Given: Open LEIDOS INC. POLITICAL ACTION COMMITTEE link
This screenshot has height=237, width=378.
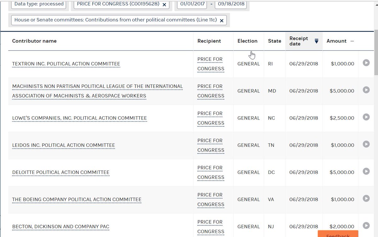Looking at the screenshot, I should (x=63, y=145).
